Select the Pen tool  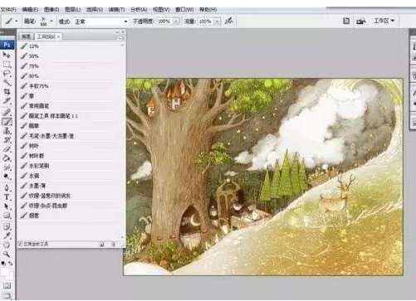pyautogui.click(x=7, y=188)
